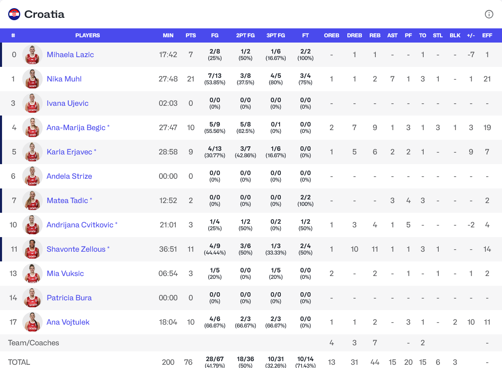Click the EFF column header
Viewport: 502px width, 368px height.
tap(487, 35)
